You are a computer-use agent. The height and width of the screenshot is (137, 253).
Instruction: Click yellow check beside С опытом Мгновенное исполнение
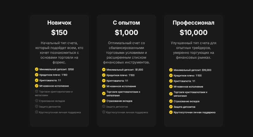pyautogui.click(x=104, y=86)
